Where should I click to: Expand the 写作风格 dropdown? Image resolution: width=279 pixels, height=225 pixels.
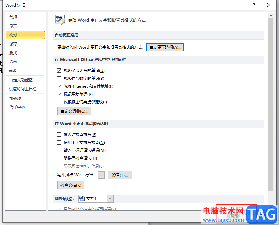click(101, 175)
